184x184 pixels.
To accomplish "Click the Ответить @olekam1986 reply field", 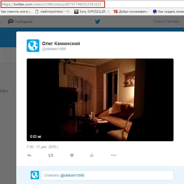I will pos(107,175).
